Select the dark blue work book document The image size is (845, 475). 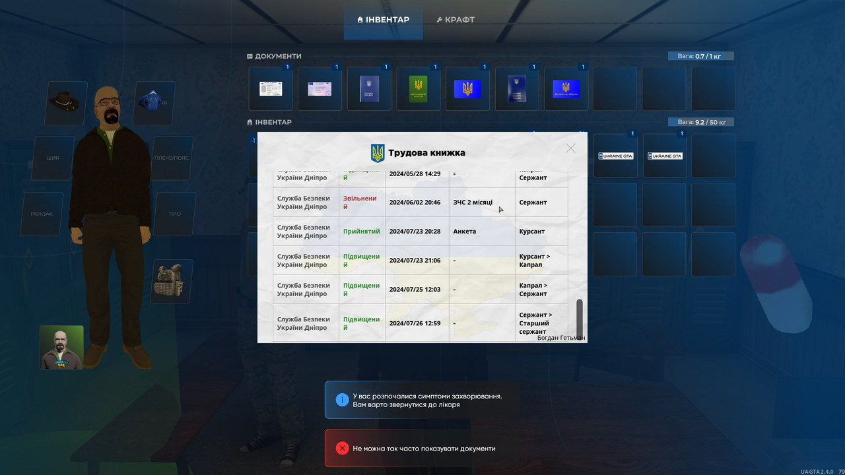click(x=368, y=88)
